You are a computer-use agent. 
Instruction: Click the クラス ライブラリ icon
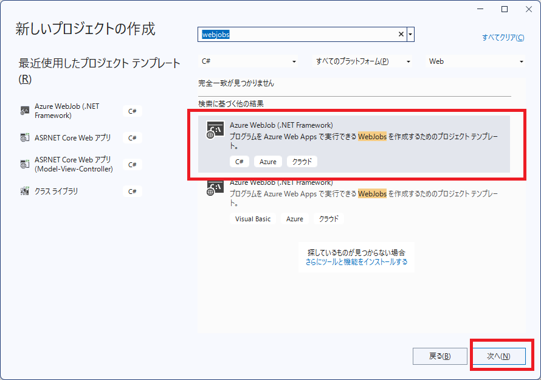[24, 191]
